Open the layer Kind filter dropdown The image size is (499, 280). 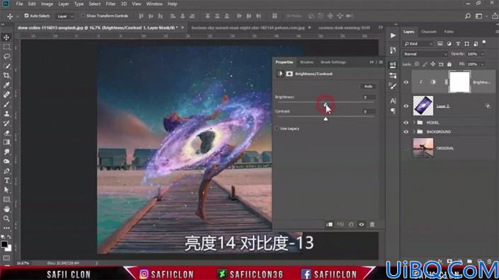(x=418, y=44)
